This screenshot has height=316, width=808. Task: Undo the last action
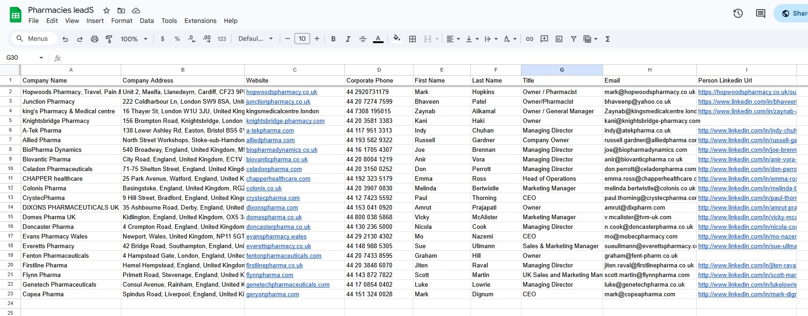coord(65,39)
